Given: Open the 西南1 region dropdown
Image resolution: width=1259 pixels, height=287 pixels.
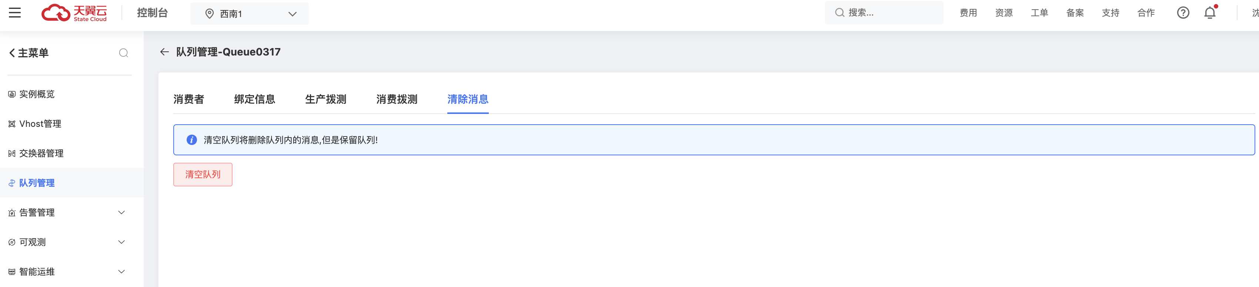Looking at the screenshot, I should 292,14.
